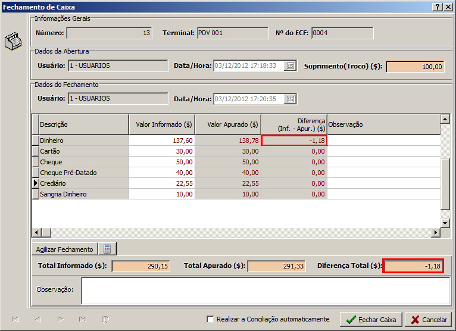Open the calculator next to Agilizar Fechamento
This screenshot has width=456, height=331.
107,249
